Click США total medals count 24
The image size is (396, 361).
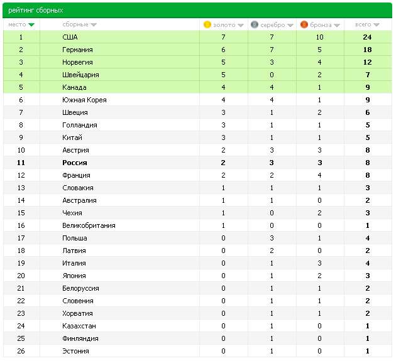point(367,37)
